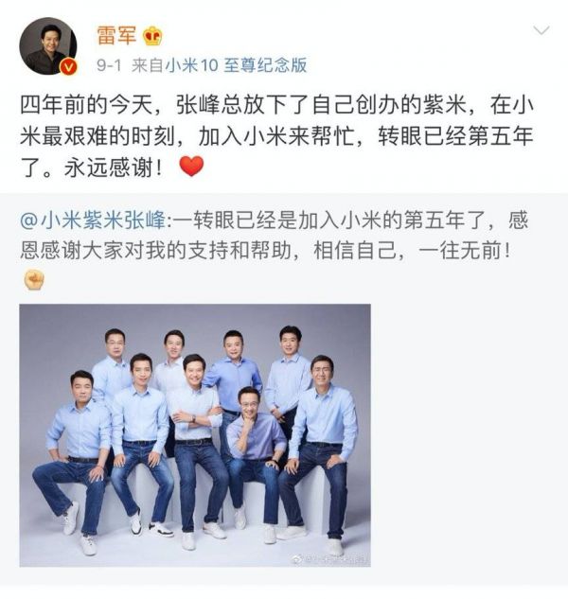
Task: Open the 雷军 username profile link
Action: [116, 36]
